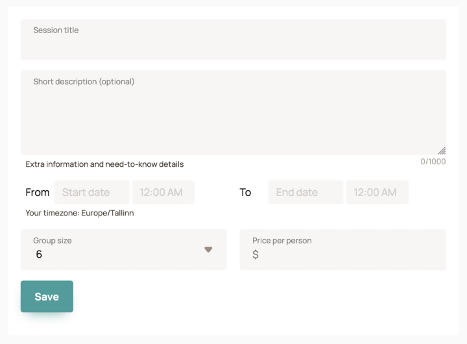Image resolution: width=467 pixels, height=344 pixels.
Task: Click the Price per person field
Action: click(x=343, y=249)
